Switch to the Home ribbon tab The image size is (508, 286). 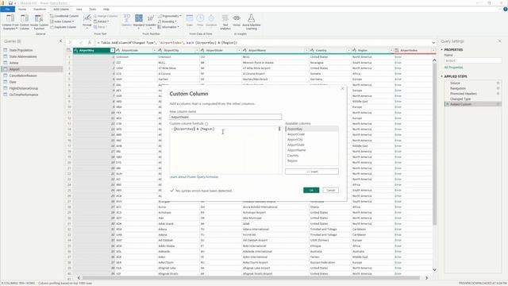22,9
